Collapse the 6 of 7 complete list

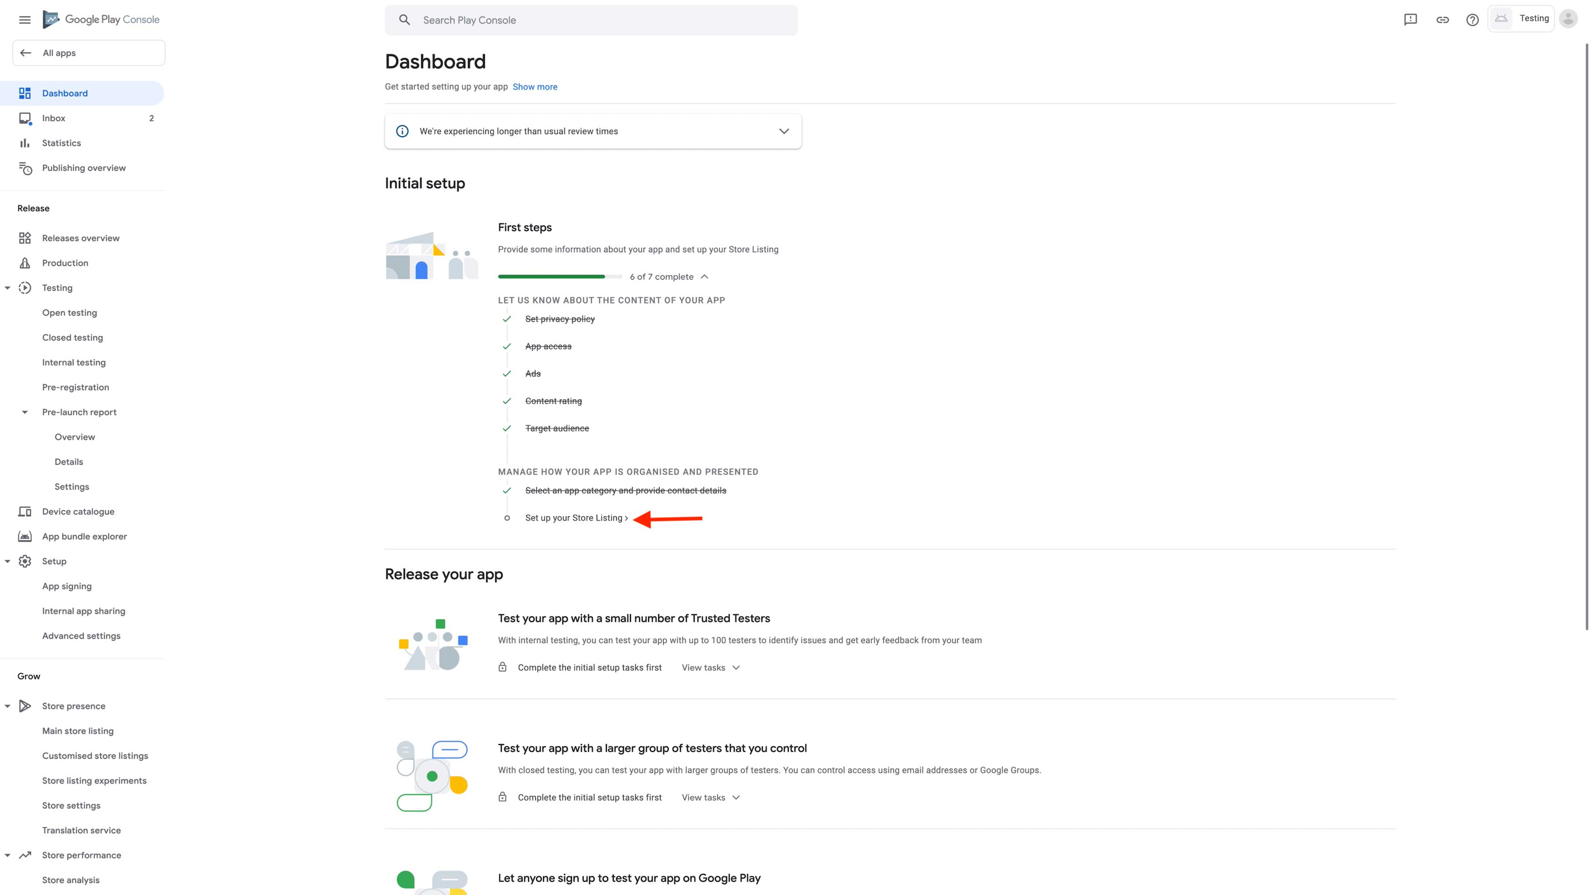[x=705, y=277]
